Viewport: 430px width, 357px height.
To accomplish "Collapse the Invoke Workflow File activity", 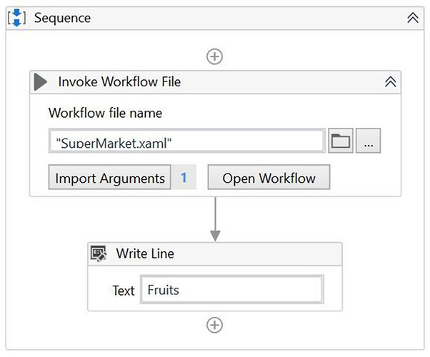I will [x=391, y=81].
